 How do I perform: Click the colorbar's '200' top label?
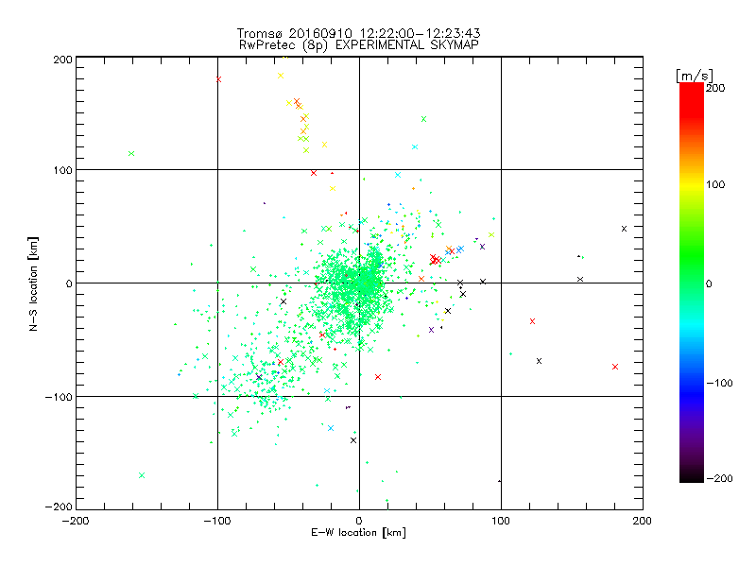pos(715,88)
